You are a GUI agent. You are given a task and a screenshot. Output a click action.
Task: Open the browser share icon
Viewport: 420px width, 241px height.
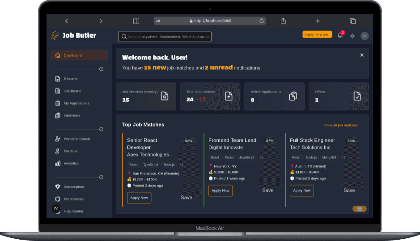coord(283,21)
